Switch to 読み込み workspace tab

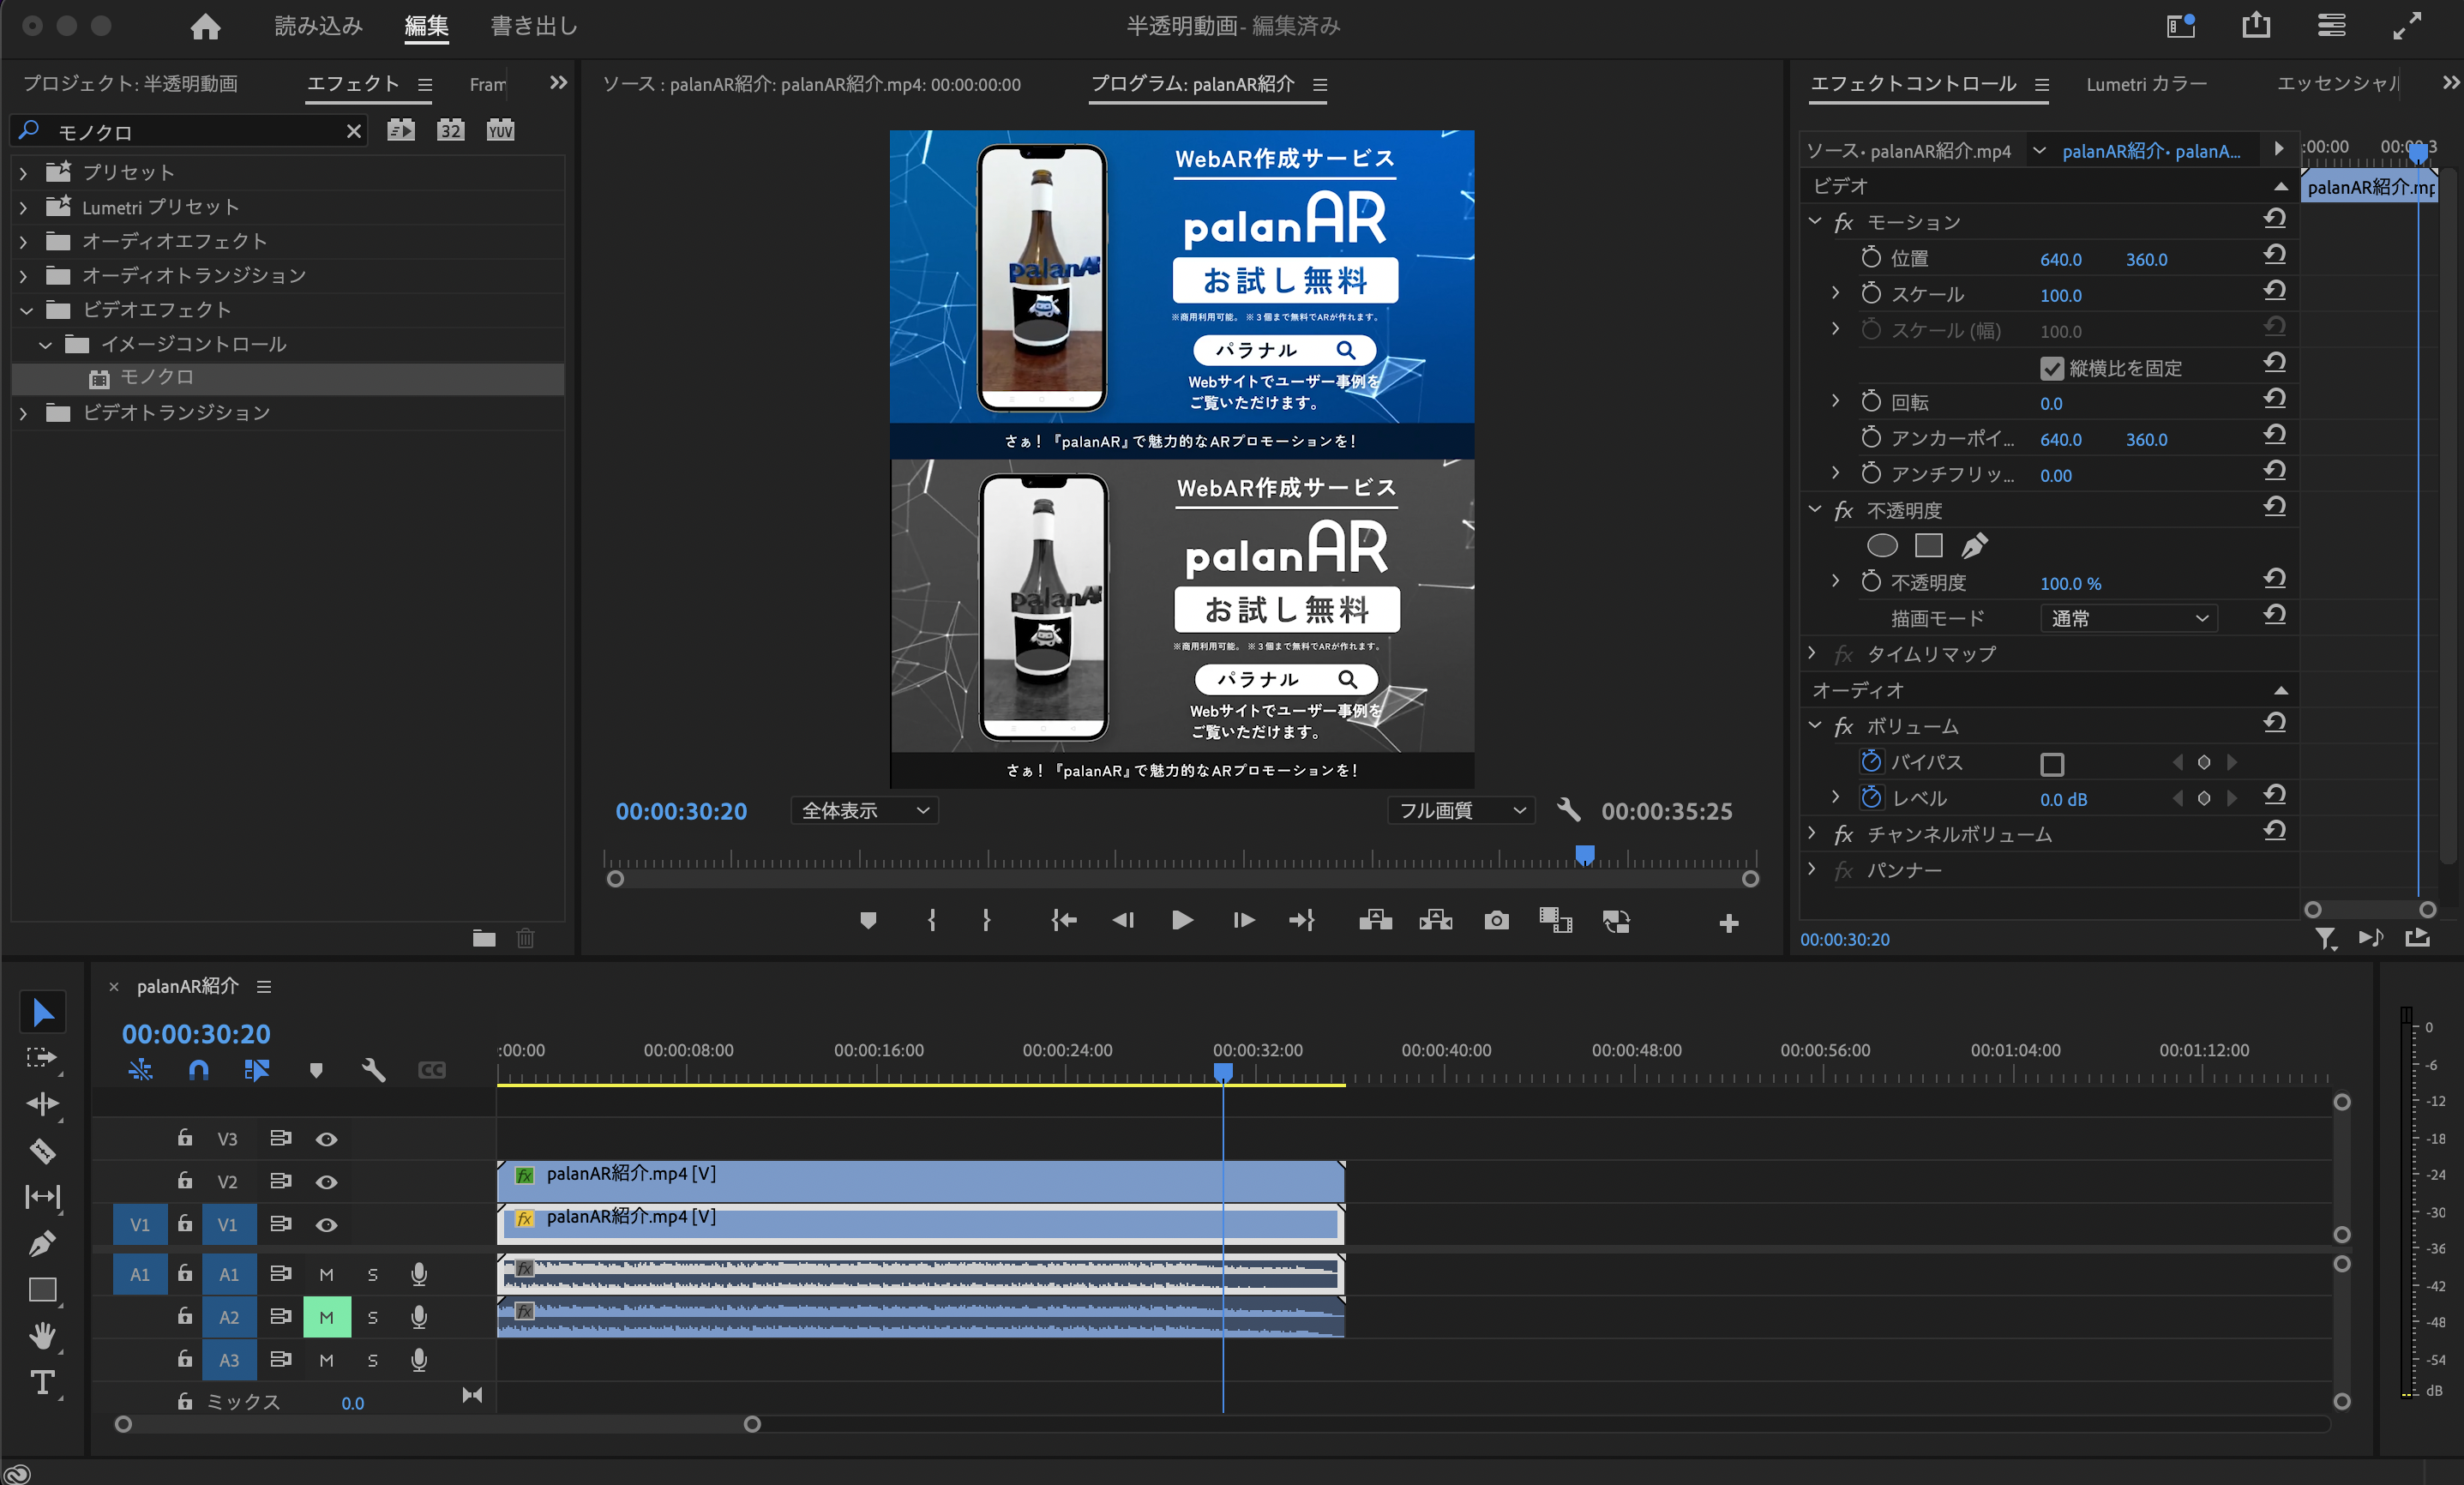[x=318, y=26]
